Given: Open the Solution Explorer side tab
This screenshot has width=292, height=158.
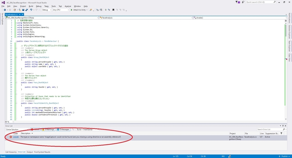Looking at the screenshot, I should [x=289, y=32].
